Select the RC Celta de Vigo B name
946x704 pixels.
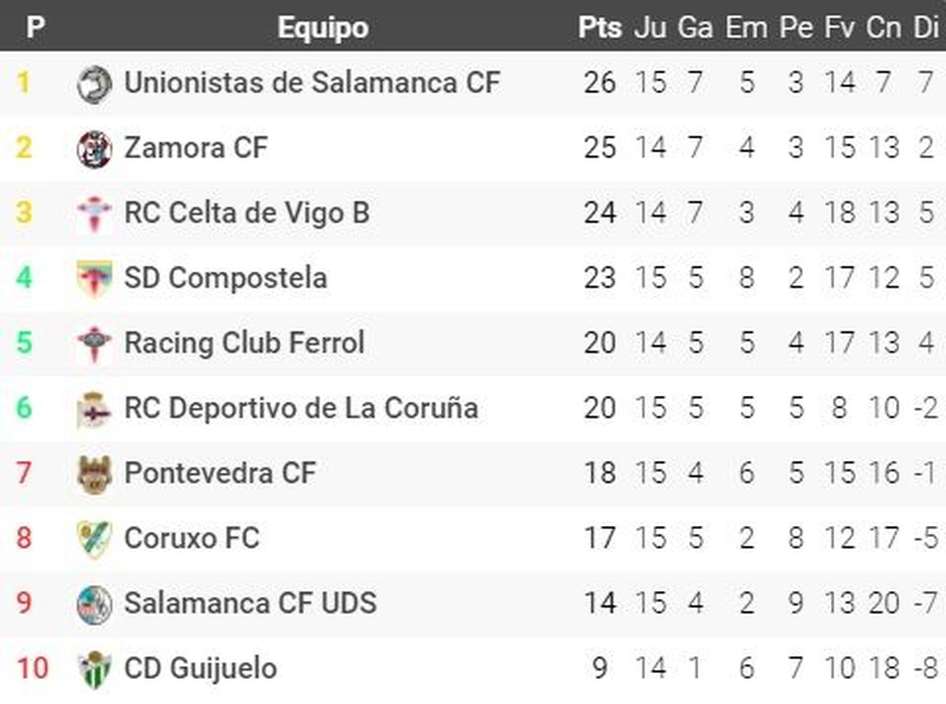point(247,212)
